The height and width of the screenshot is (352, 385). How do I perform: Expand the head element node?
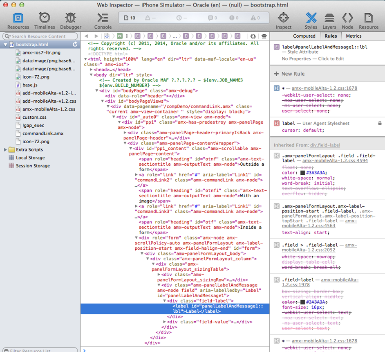point(91,70)
